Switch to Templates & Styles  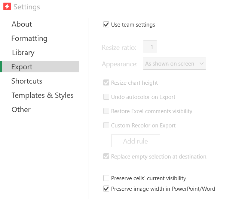click(x=43, y=96)
